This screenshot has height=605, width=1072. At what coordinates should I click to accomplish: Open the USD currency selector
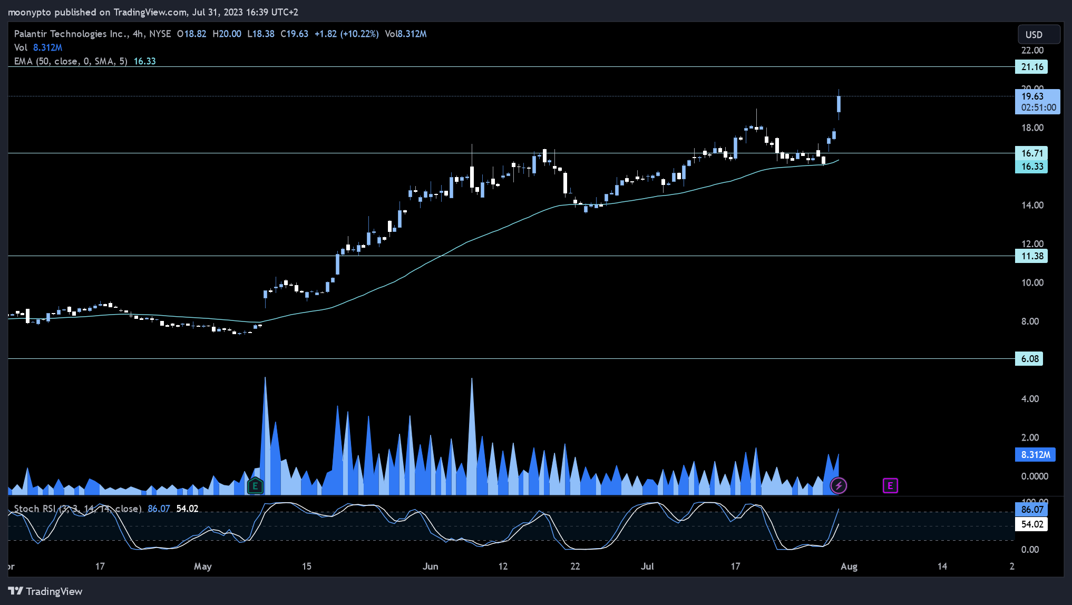click(x=1039, y=34)
